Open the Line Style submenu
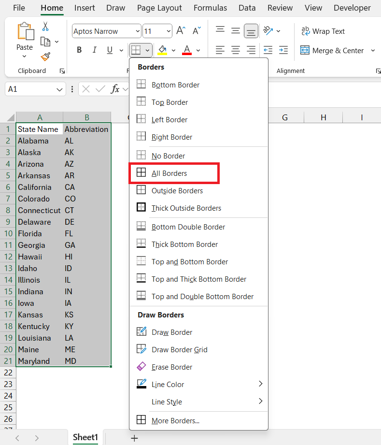The image size is (381, 445). pos(198,402)
